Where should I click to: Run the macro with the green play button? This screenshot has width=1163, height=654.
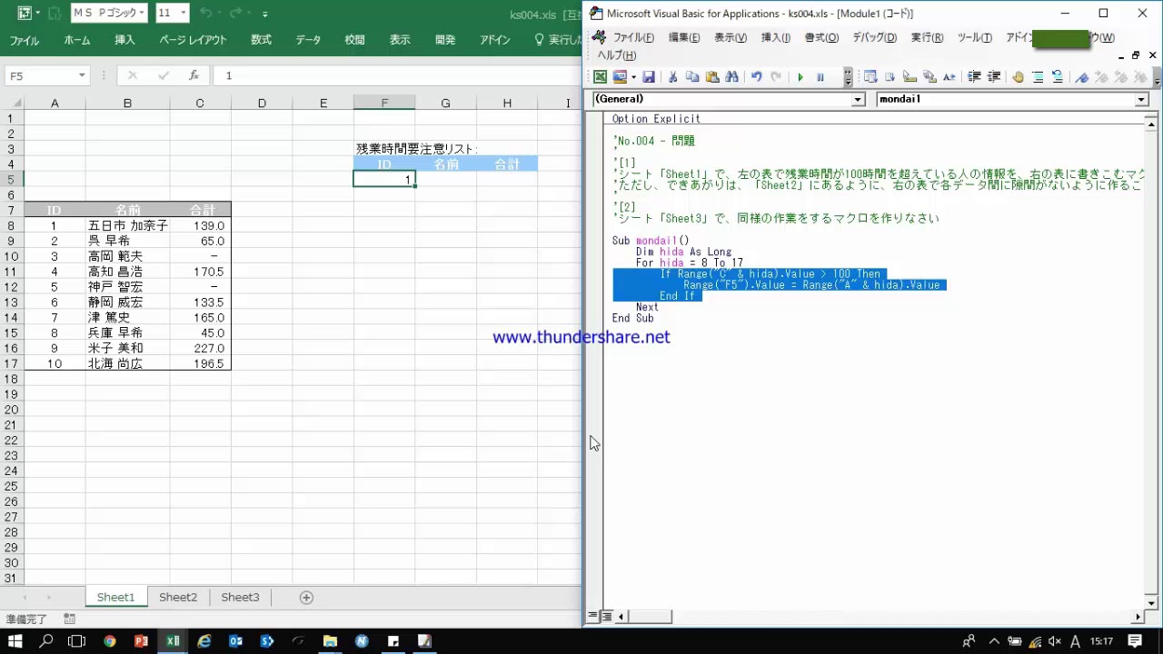pos(800,77)
